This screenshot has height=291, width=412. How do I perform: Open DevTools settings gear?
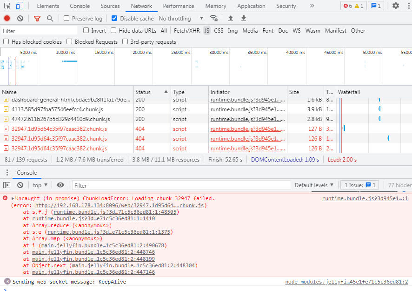tap(395, 6)
